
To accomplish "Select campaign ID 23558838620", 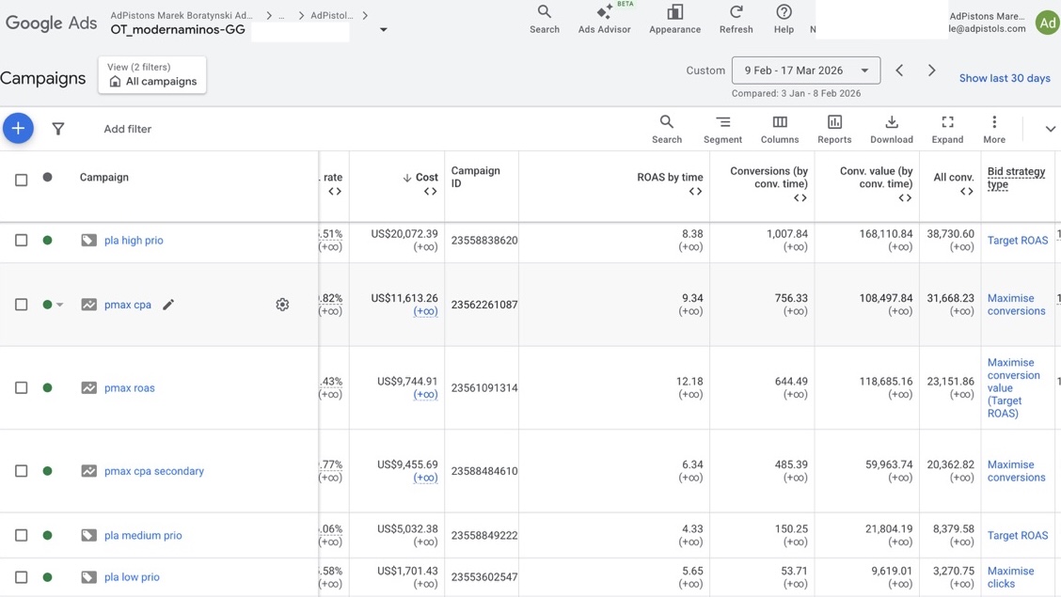I will 483,240.
